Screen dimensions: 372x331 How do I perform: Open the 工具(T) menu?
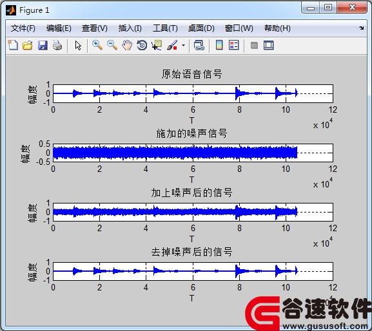pos(165,28)
